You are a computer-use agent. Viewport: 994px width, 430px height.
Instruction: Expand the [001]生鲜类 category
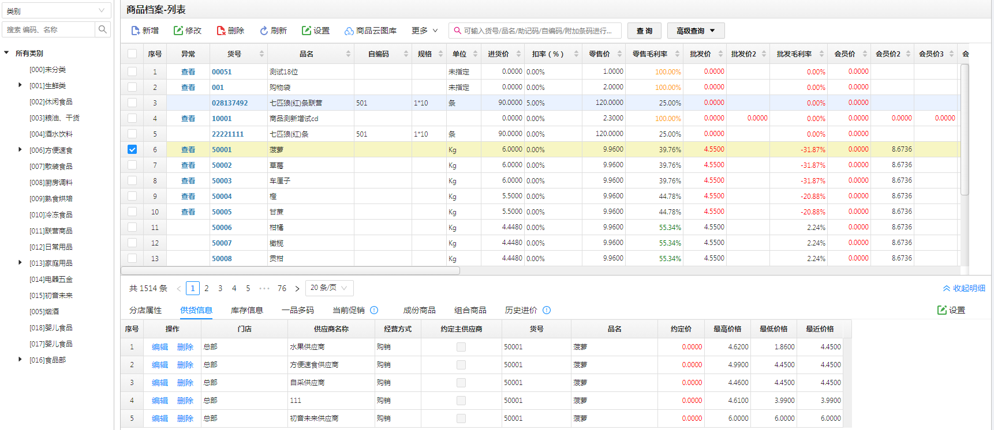tap(20, 85)
